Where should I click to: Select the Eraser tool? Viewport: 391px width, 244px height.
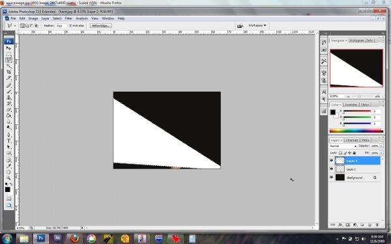[x=8, y=109]
